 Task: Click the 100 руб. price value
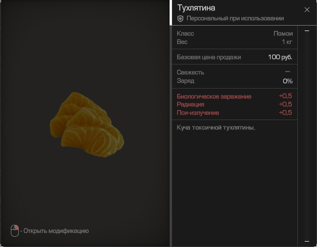point(280,57)
